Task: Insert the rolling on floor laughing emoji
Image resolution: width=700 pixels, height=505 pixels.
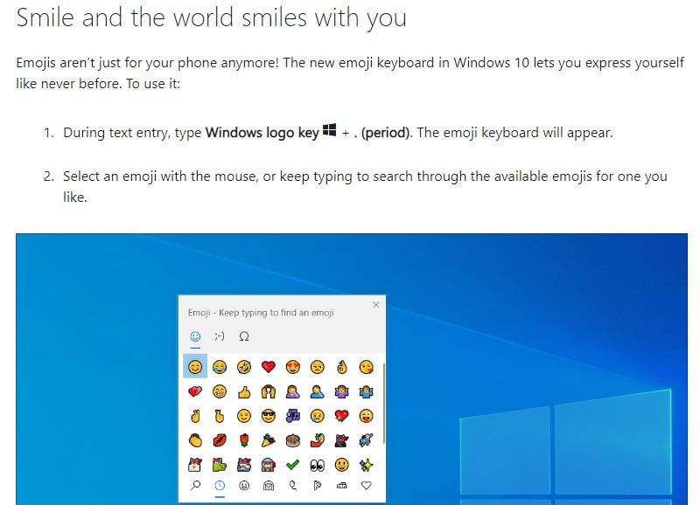Action: pos(244,367)
